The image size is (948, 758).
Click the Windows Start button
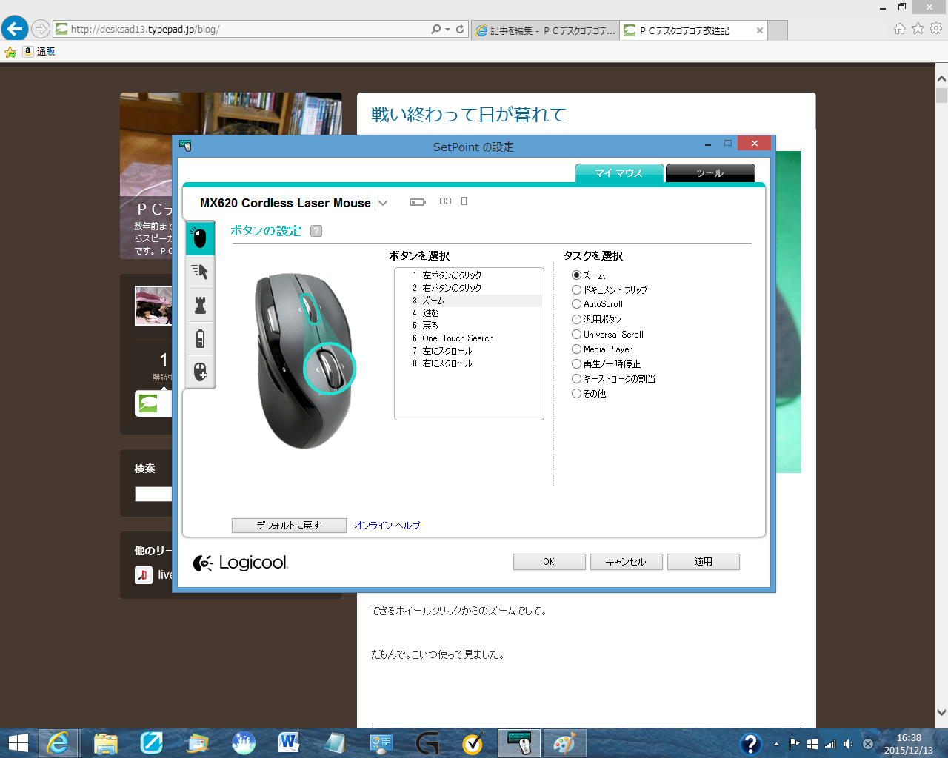18,742
